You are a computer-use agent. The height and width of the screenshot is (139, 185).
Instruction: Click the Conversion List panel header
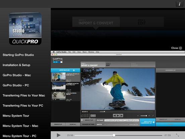pyautogui.click(x=170, y=70)
